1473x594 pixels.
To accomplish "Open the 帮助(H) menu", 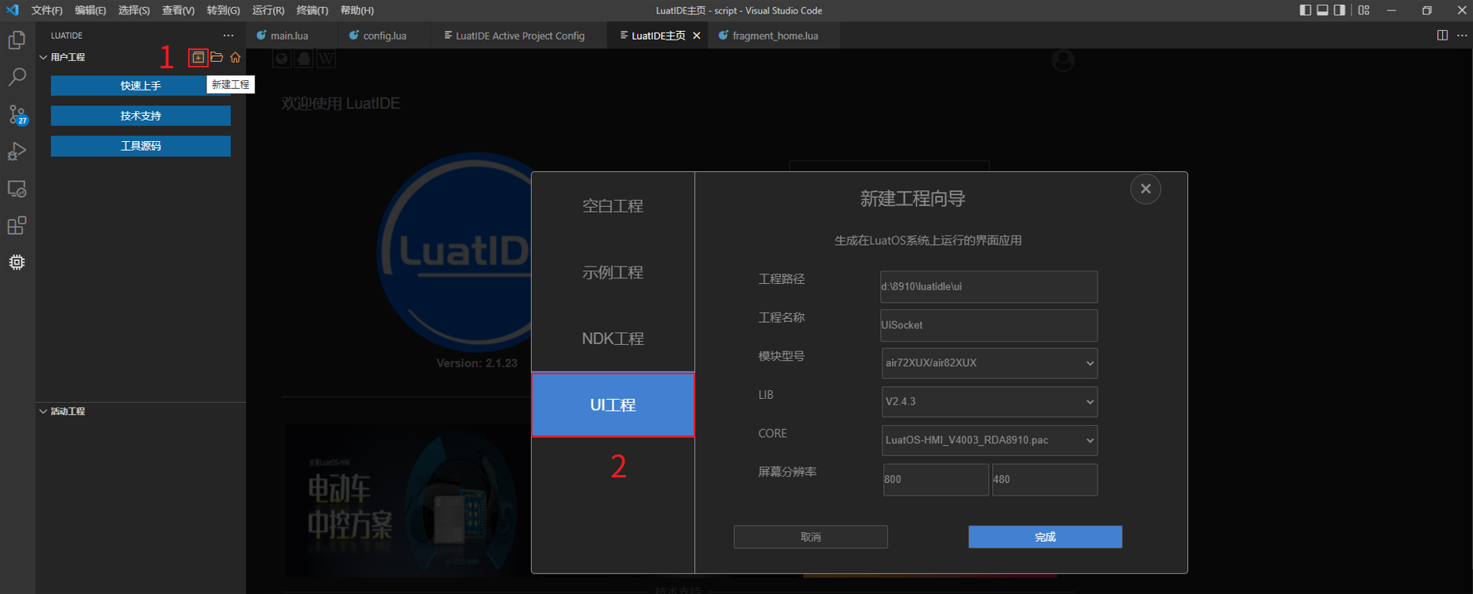I will pos(357,10).
